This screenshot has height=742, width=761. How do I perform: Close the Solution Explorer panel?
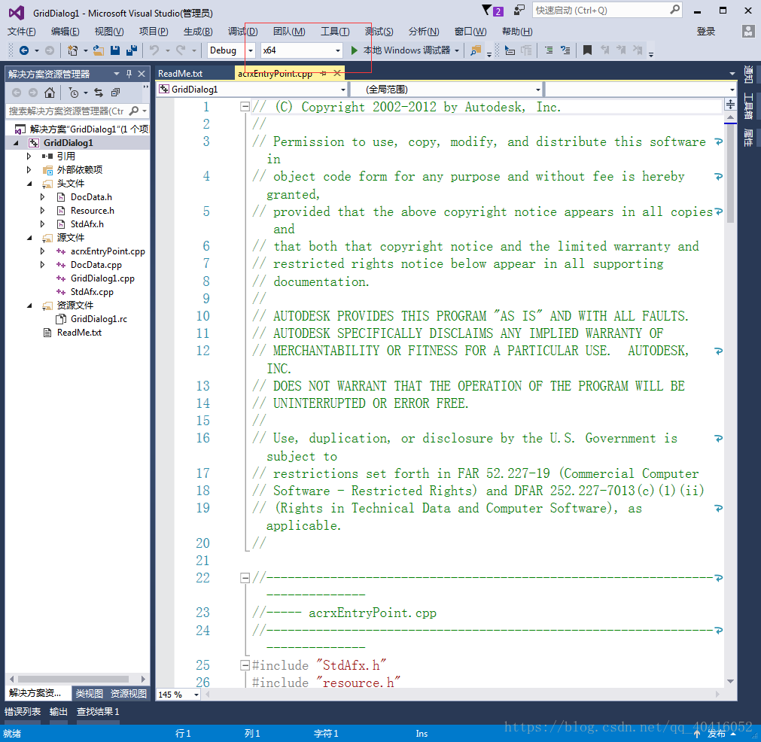click(x=142, y=74)
